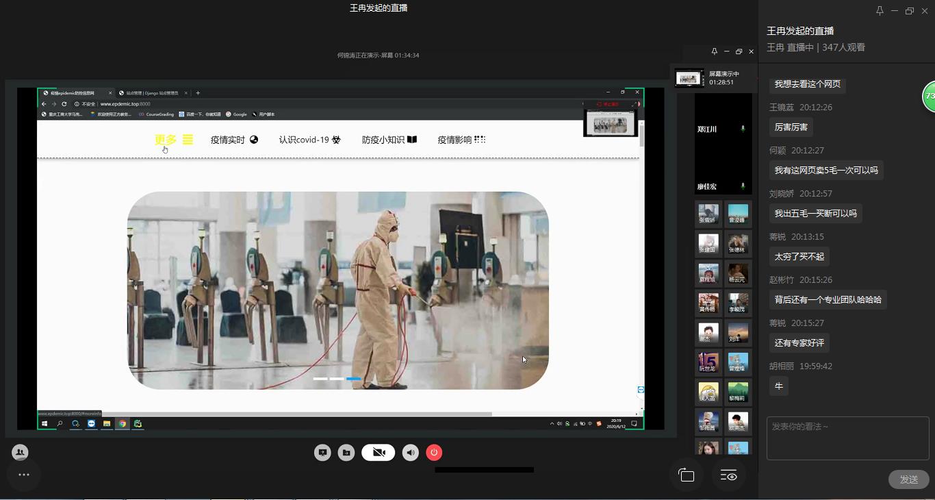Toggle the camera off button
935x500 pixels.
(378, 453)
